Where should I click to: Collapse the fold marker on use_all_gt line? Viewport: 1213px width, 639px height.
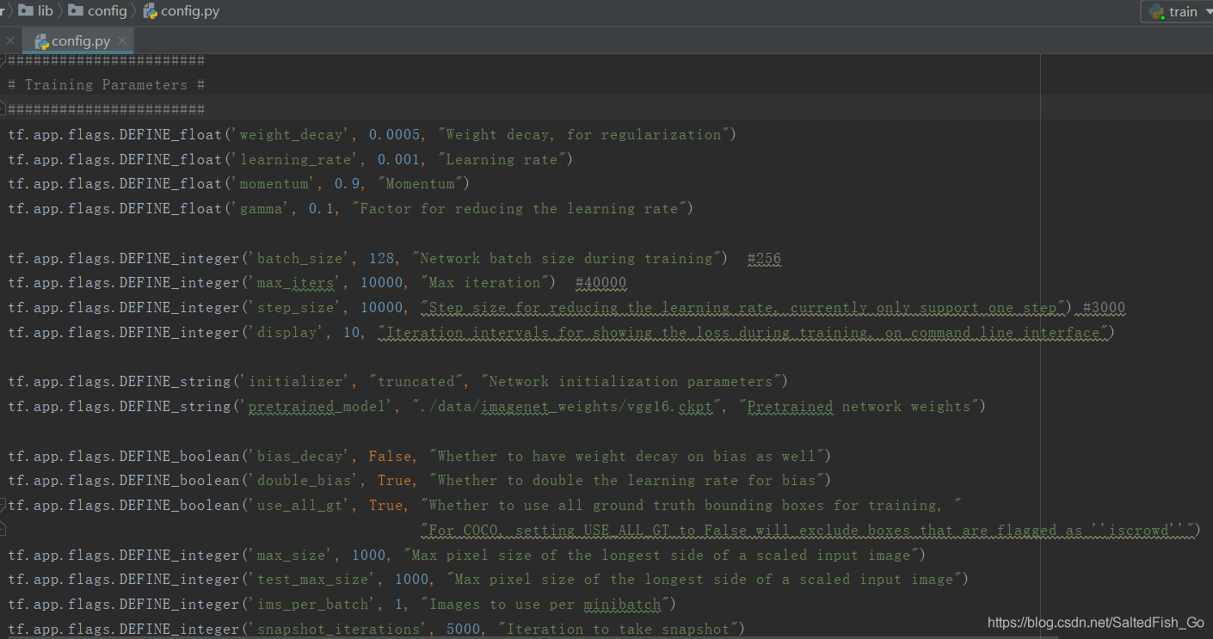click(3, 506)
